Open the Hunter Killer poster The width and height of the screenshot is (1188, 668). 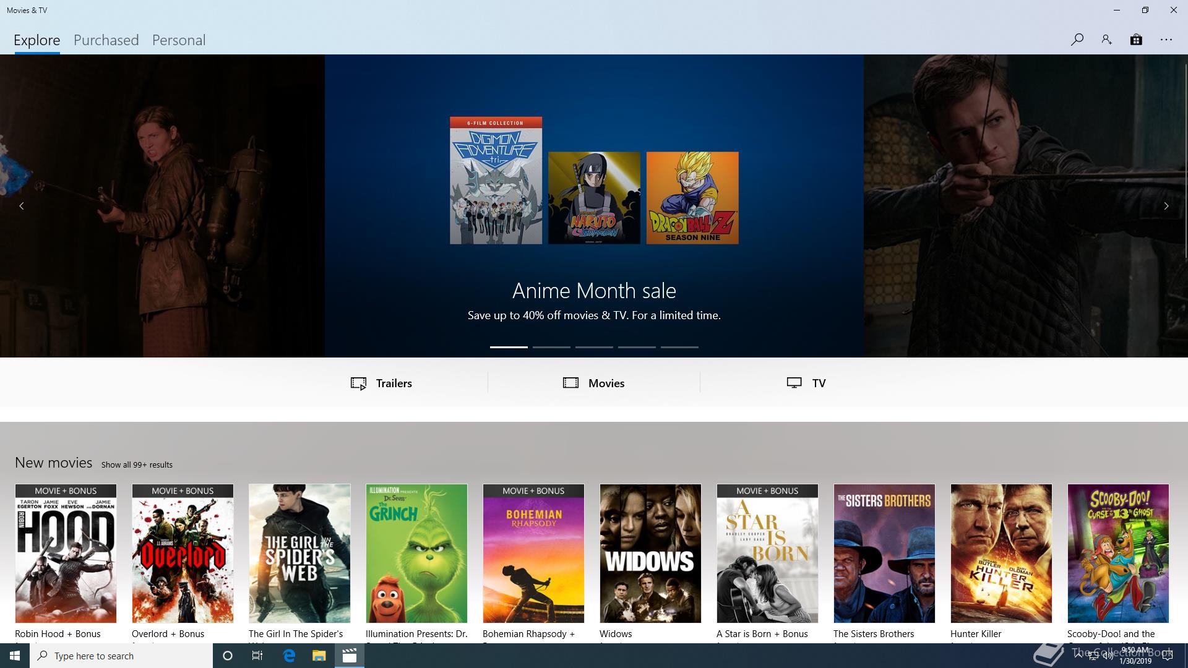(1001, 554)
